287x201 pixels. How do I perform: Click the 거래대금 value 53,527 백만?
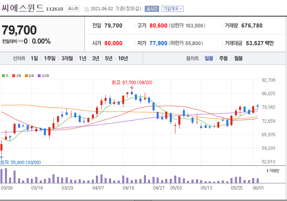coord(260,43)
